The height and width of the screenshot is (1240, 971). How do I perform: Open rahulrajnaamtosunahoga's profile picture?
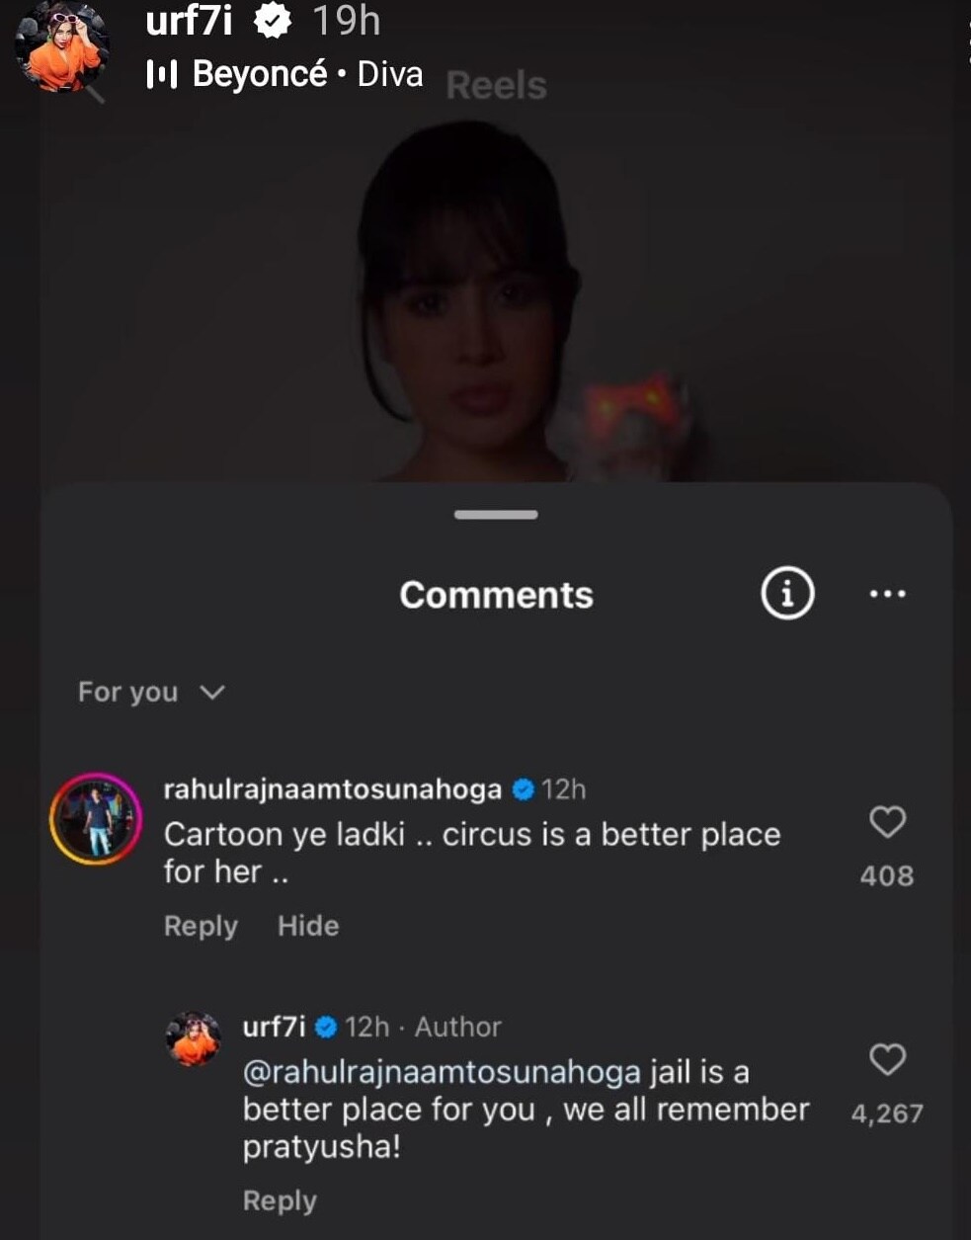[96, 819]
